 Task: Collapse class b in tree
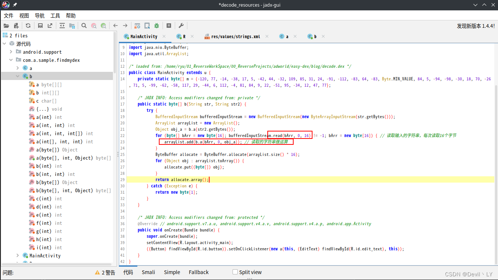[x=17, y=76]
